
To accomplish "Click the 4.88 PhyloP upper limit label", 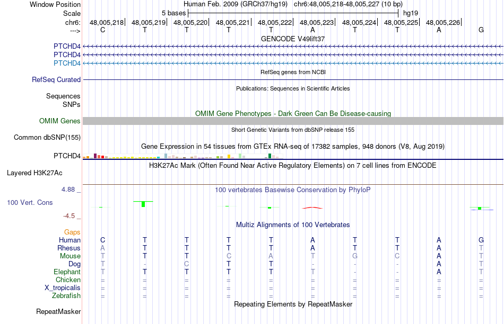I will pos(68,190).
